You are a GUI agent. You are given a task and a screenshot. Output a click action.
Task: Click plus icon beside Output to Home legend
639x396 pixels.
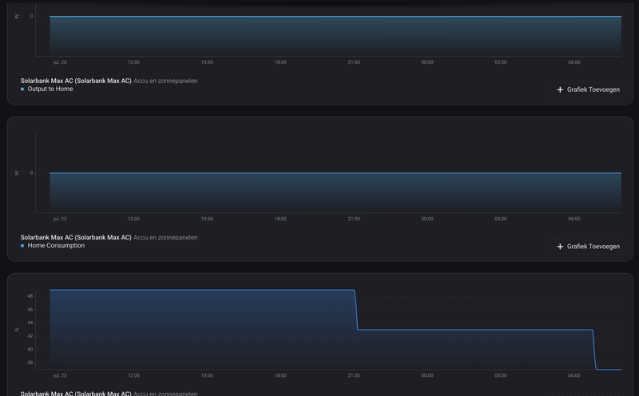pos(560,89)
